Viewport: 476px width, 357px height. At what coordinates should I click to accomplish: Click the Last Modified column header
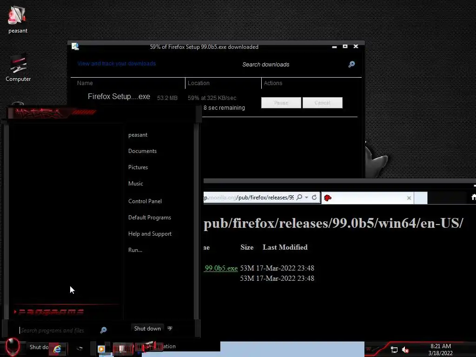point(285,247)
